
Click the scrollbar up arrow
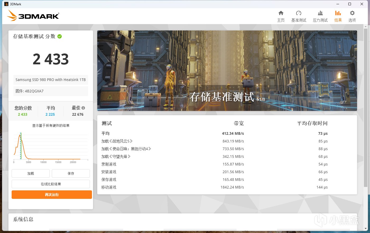pyautogui.click(x=366, y=26)
